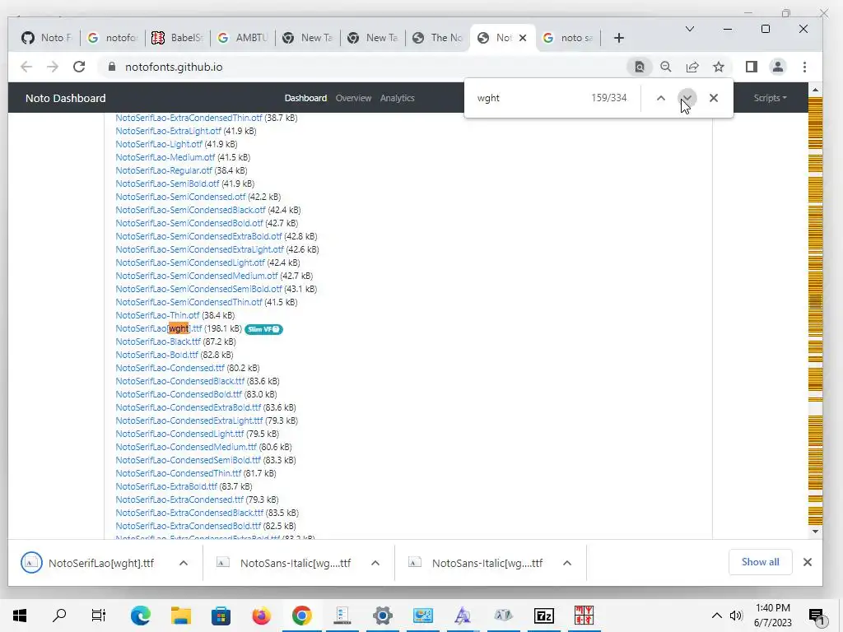Image resolution: width=843 pixels, height=632 pixels.
Task: Open the tab search dropdown
Action: (690, 29)
